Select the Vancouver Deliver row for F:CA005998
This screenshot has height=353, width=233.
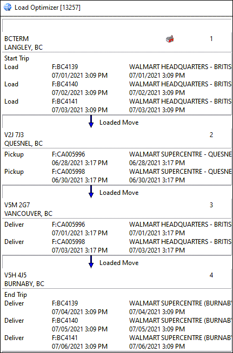point(117,246)
